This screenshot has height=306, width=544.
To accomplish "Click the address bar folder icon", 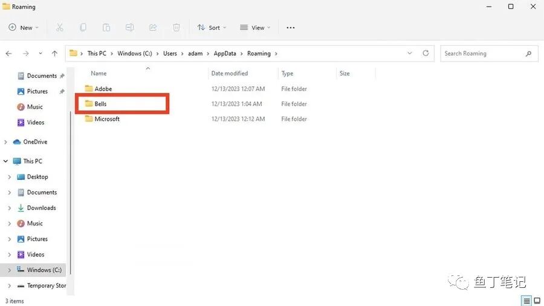I will (x=73, y=53).
